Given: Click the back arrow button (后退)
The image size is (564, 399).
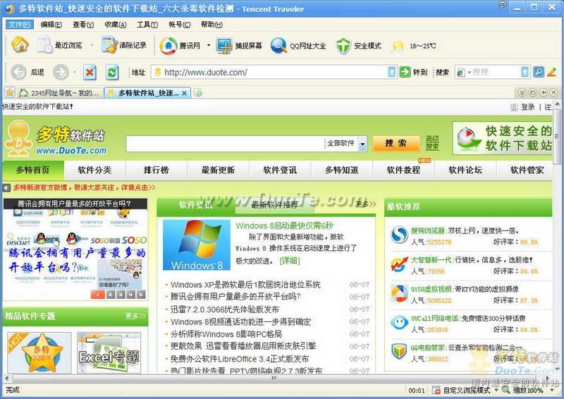Looking at the screenshot, I should 28,72.
